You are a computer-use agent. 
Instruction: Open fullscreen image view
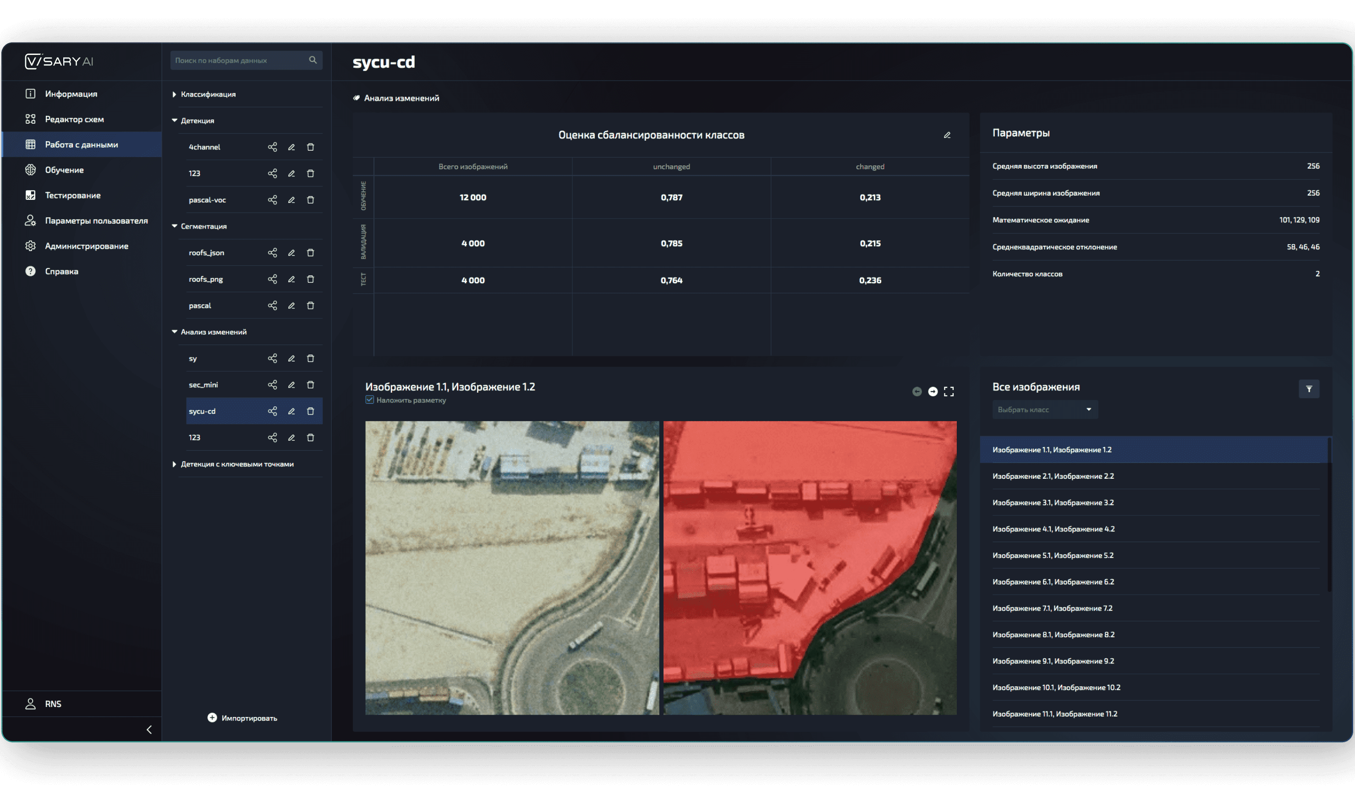[x=949, y=391]
